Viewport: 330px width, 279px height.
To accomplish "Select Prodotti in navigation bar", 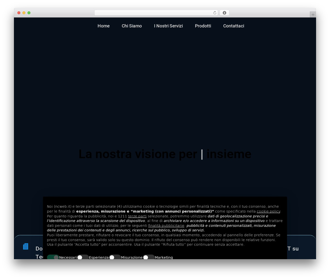I will pos(203,26).
